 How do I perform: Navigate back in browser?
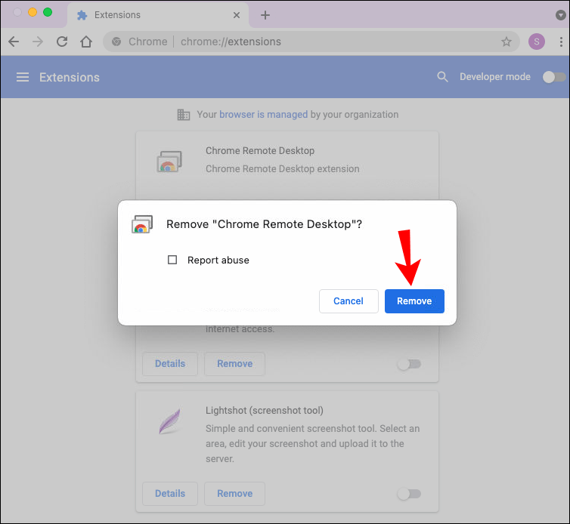click(x=14, y=42)
